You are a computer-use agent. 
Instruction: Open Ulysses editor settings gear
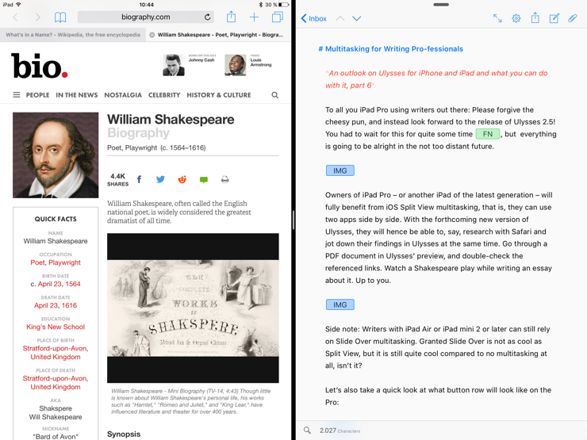click(x=516, y=18)
